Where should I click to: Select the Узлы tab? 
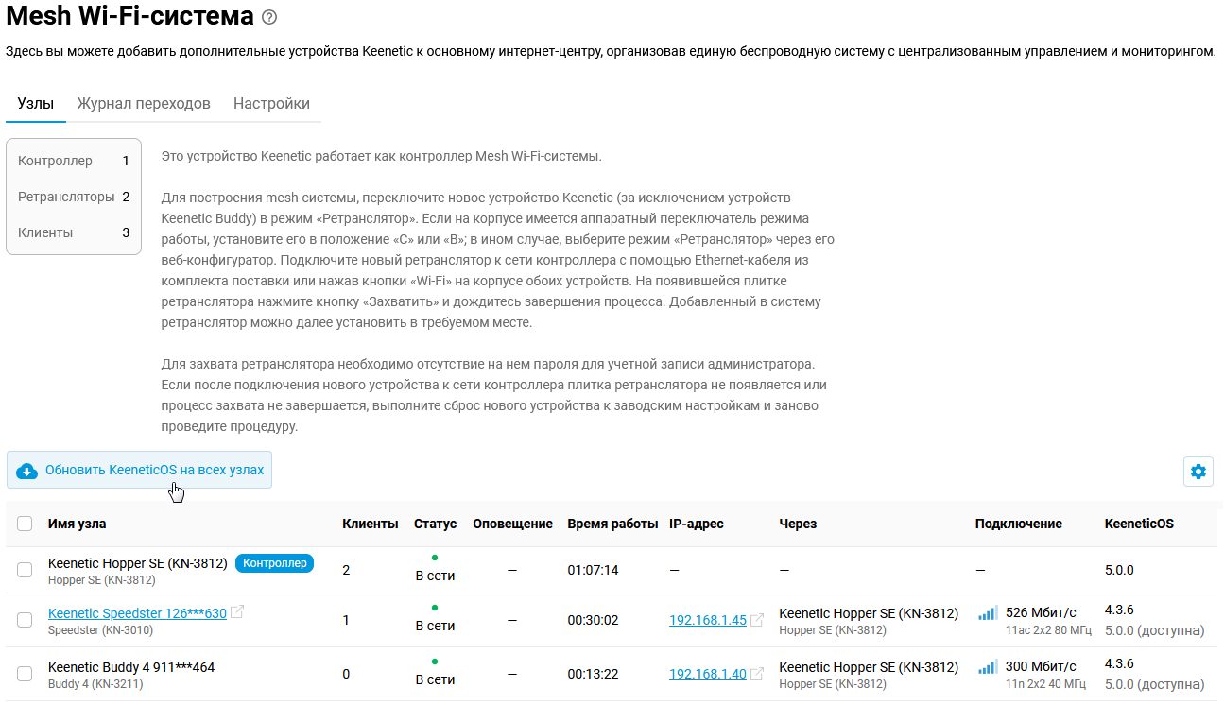(x=35, y=104)
